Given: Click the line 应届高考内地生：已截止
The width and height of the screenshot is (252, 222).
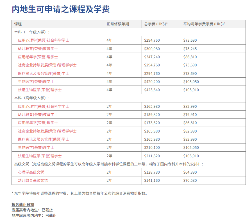Looking at the screenshot, I should click(32, 210).
